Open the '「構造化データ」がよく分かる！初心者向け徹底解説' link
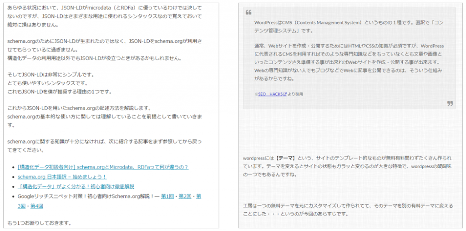The height and width of the screenshot is (231, 466). [76, 187]
